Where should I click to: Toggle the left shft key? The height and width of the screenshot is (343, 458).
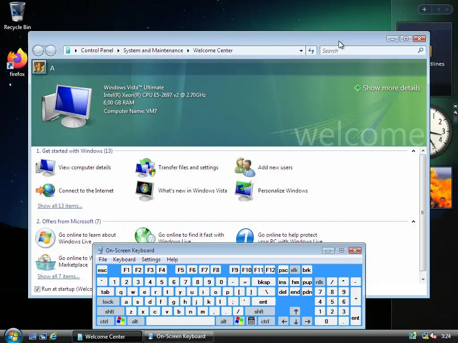(x=110, y=311)
